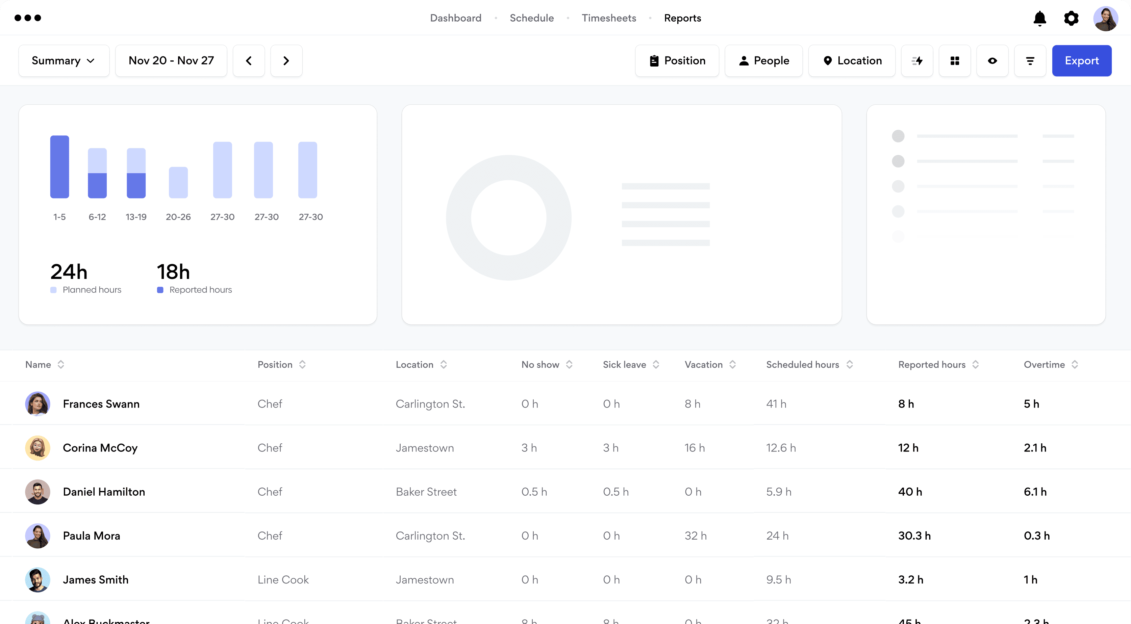1131x624 pixels.
Task: Click the three-dots menu icon
Action: [x=28, y=18]
